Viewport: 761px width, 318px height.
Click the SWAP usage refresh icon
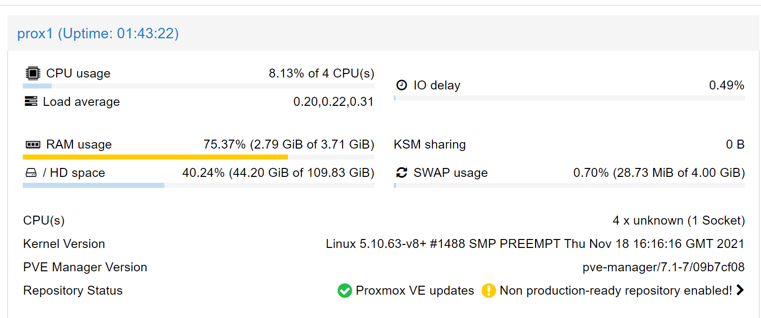click(402, 173)
